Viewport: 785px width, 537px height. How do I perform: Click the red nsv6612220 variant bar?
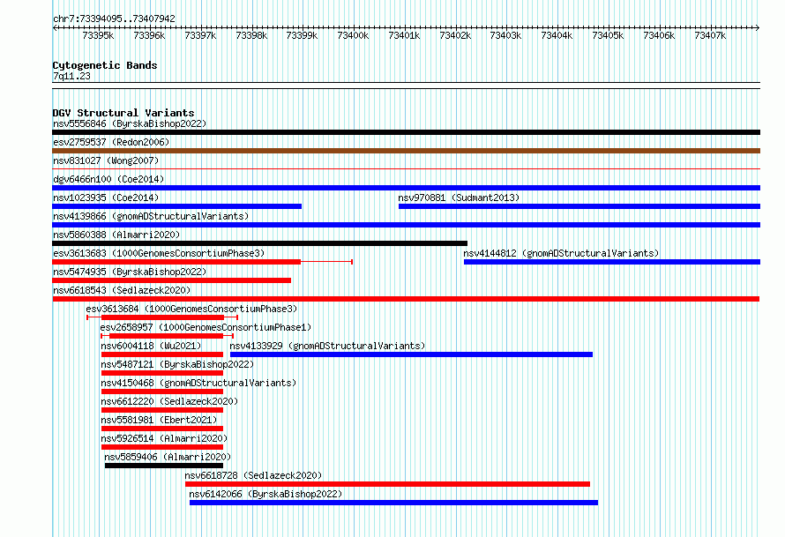tap(162, 410)
